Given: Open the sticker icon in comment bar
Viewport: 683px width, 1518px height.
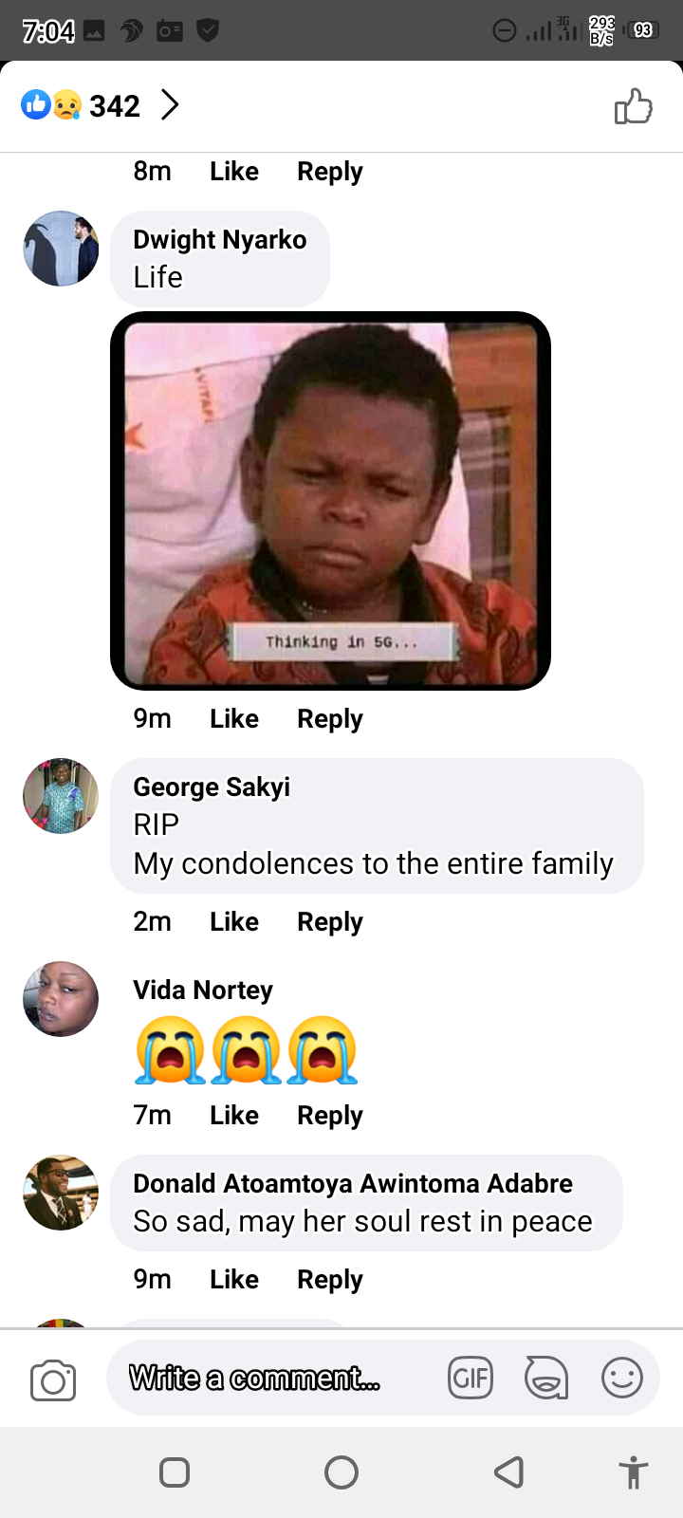Looking at the screenshot, I should click(x=546, y=1378).
